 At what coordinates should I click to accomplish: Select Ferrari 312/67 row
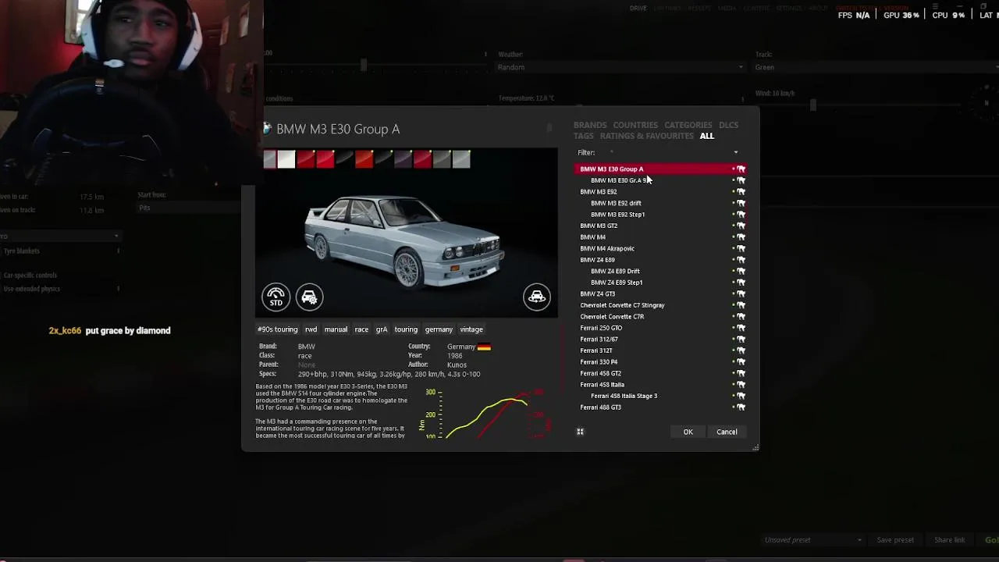pos(660,339)
